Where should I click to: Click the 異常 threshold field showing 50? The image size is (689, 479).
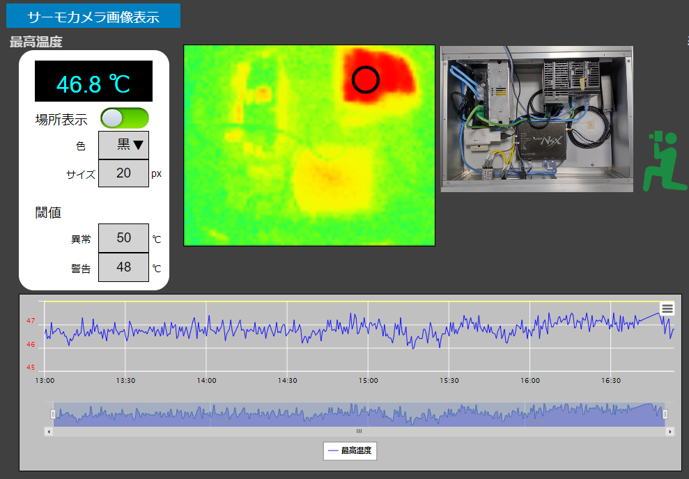coord(123,238)
